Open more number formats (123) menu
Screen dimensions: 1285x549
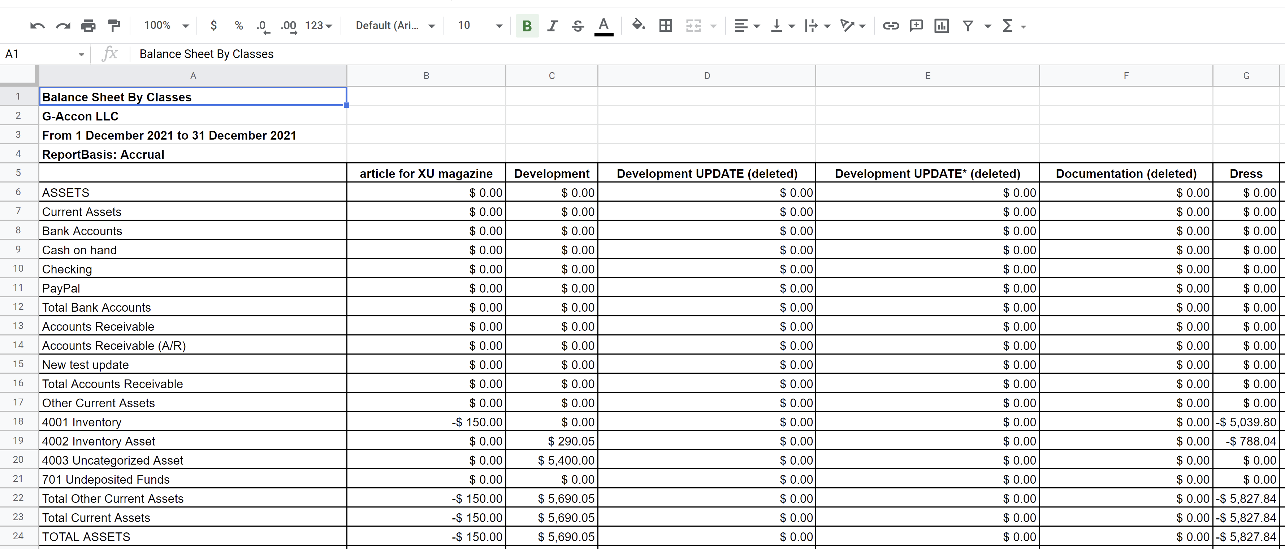point(318,25)
